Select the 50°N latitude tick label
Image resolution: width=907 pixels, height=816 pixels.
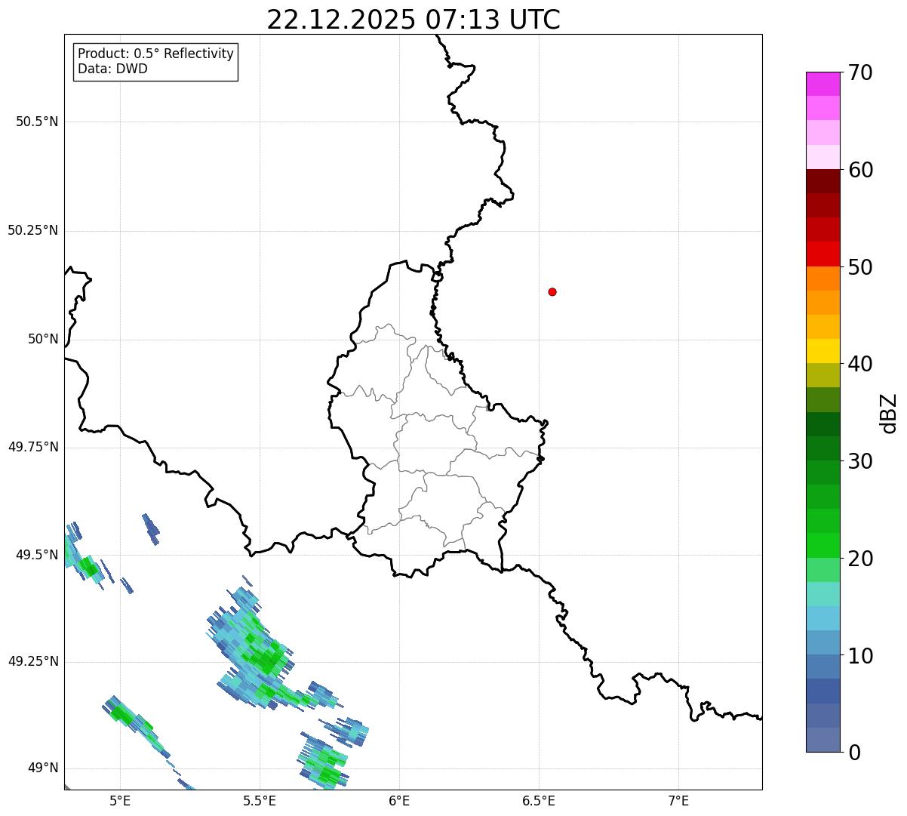[43, 339]
